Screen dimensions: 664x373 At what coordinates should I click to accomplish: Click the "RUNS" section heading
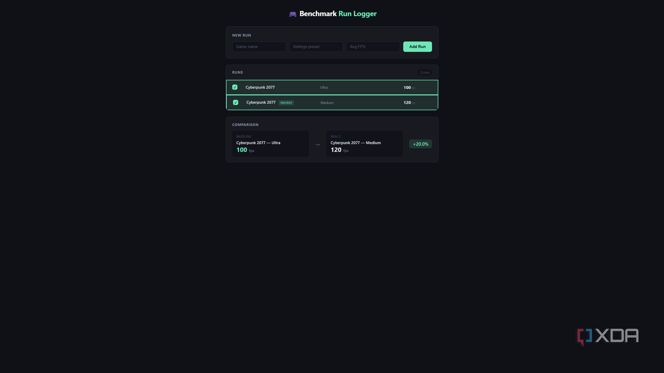(x=237, y=72)
